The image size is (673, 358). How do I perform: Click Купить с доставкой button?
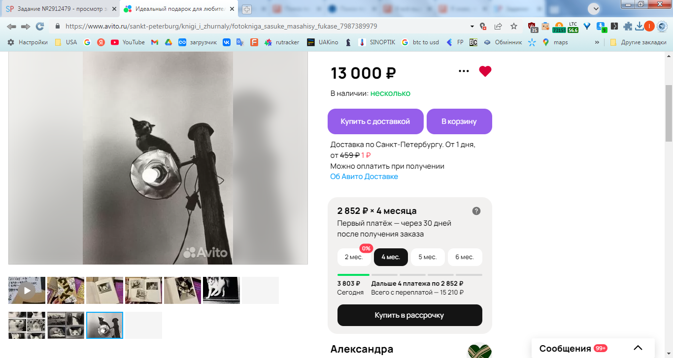375,121
